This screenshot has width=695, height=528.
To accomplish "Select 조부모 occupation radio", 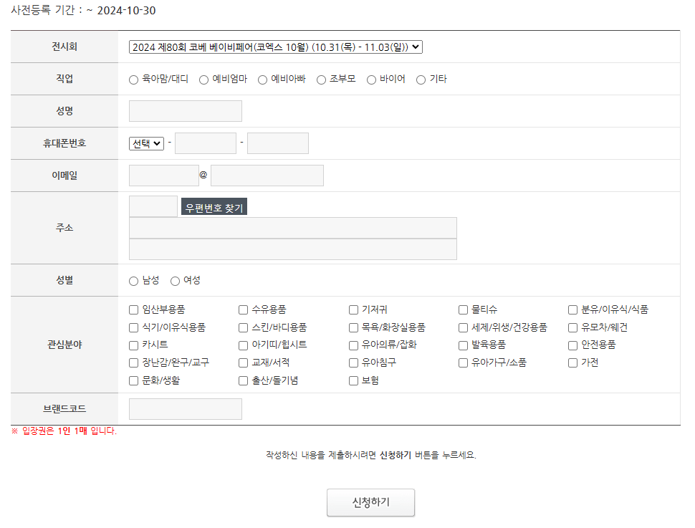I will (321, 80).
